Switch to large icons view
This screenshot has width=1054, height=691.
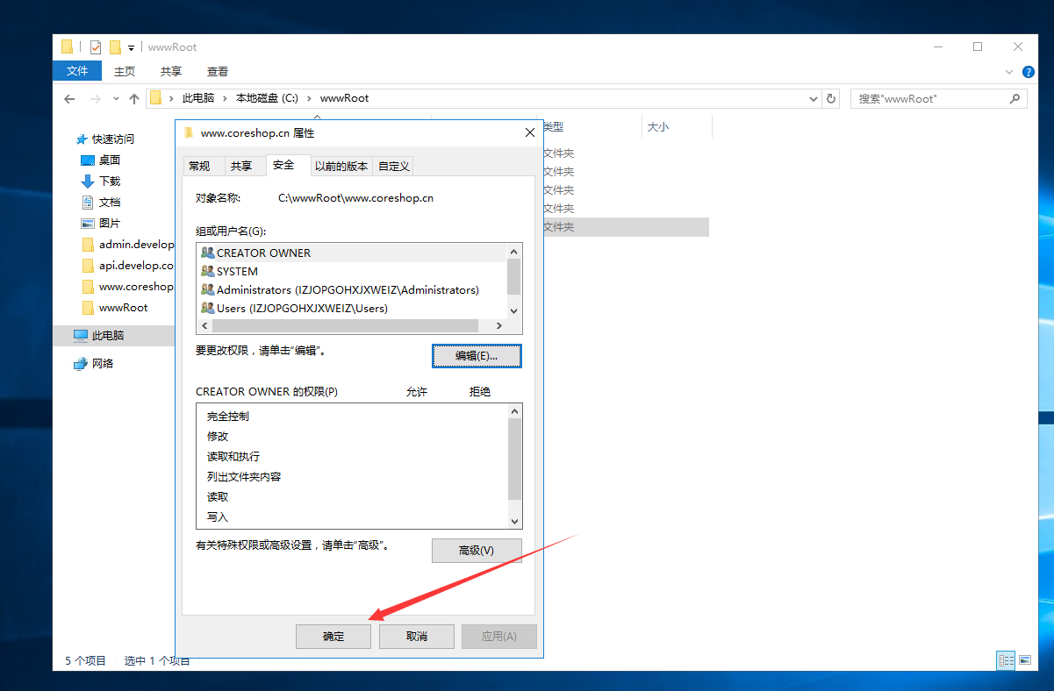pyautogui.click(x=1025, y=660)
